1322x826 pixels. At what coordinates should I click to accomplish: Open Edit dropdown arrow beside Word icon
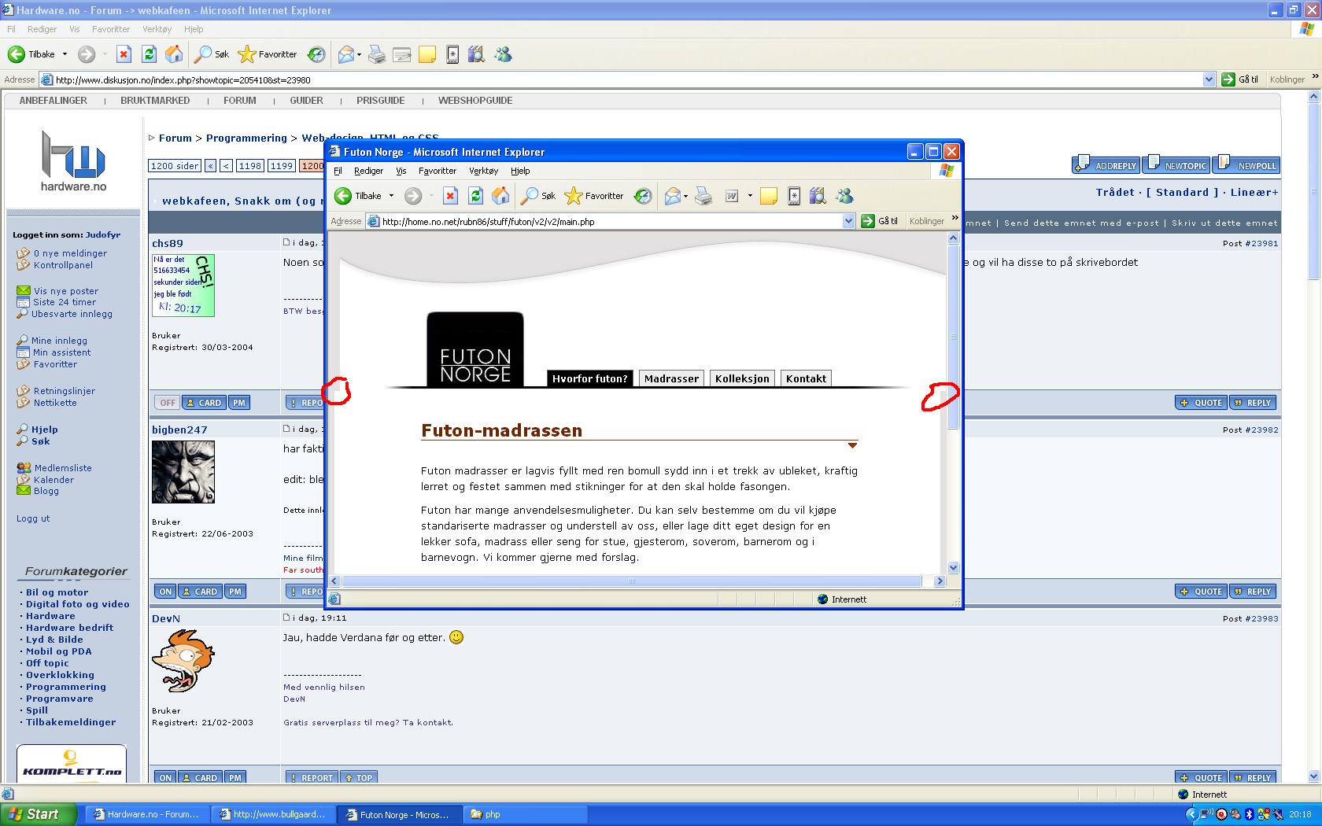coord(750,196)
